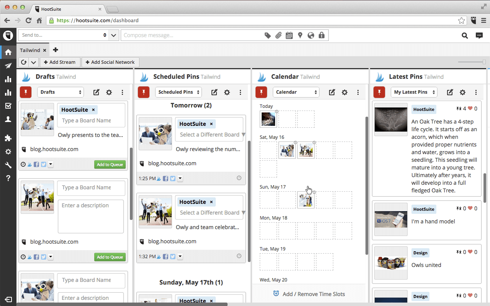Select the Analytics icon in the sidebar

point(8,79)
